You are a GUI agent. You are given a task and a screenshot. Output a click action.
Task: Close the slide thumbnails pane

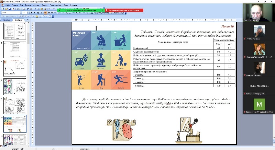[28, 20]
